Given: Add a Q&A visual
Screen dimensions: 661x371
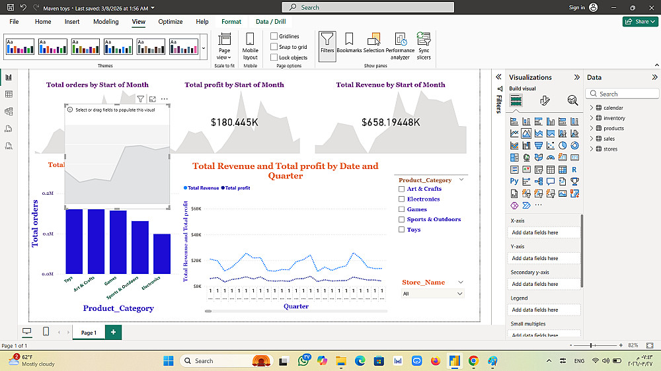Looking at the screenshot, I should click(x=551, y=182).
